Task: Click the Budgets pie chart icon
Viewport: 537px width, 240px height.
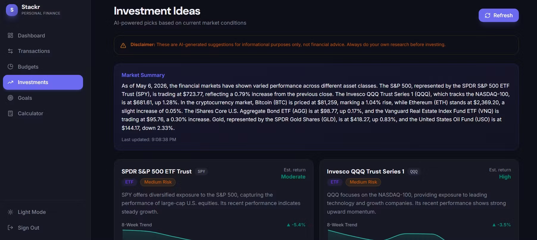Action: [x=10, y=67]
